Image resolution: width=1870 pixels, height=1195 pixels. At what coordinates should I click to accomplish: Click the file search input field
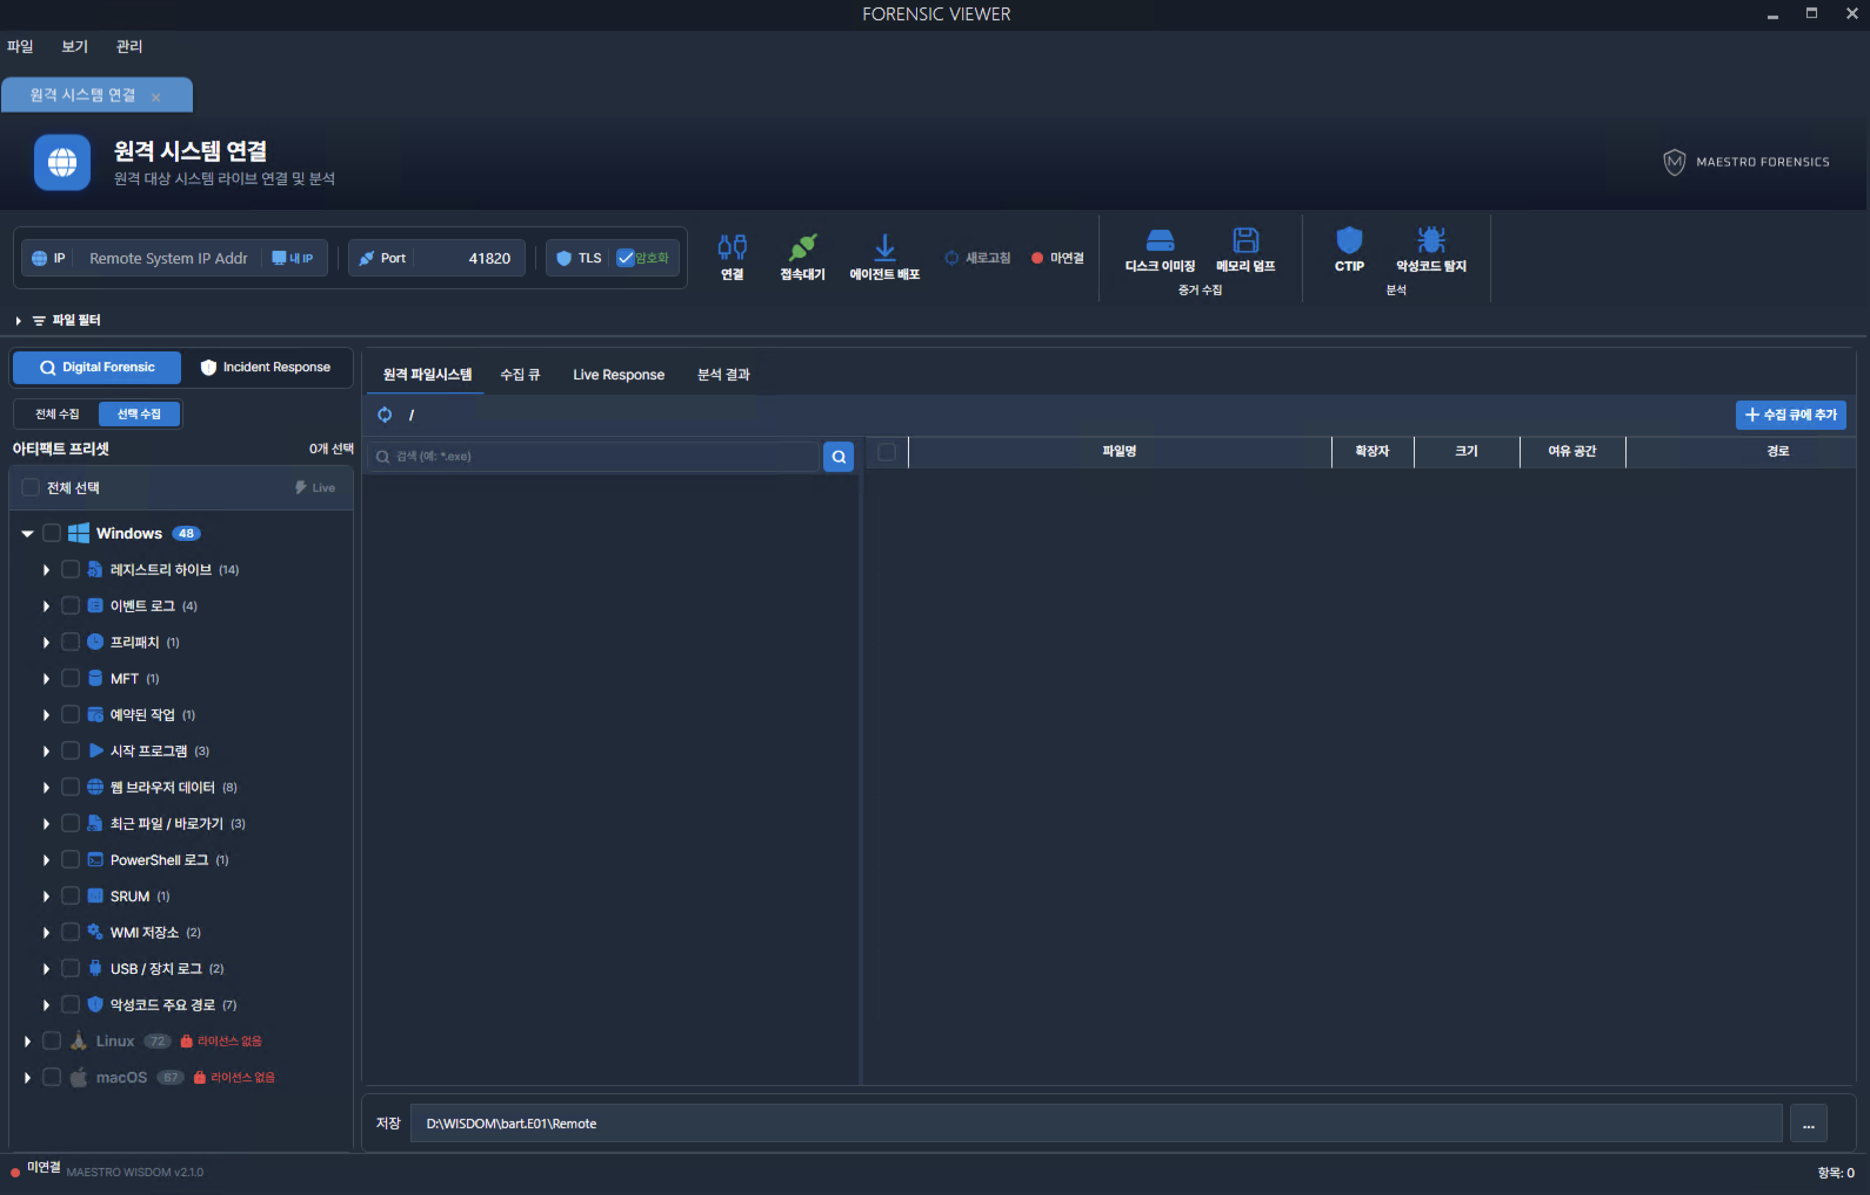pyautogui.click(x=594, y=456)
